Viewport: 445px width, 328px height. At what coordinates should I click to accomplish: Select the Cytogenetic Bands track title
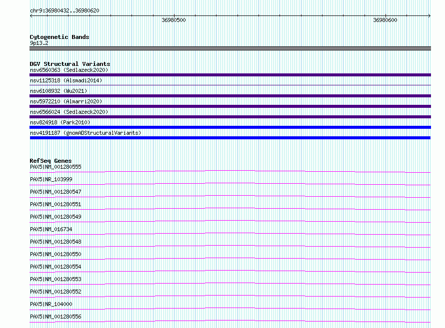tap(59, 37)
